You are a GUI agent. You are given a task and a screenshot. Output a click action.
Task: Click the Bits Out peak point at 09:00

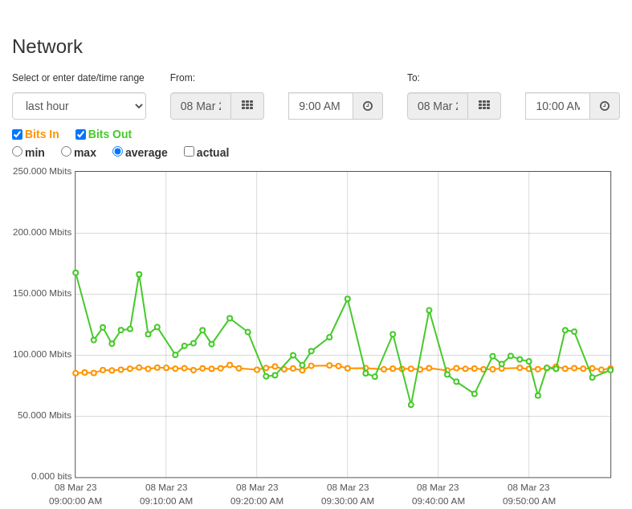click(75, 273)
